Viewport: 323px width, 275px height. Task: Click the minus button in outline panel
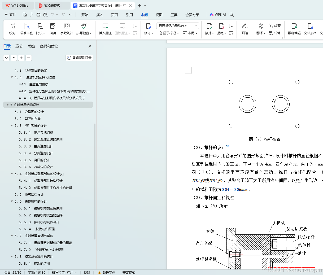click(x=29, y=58)
